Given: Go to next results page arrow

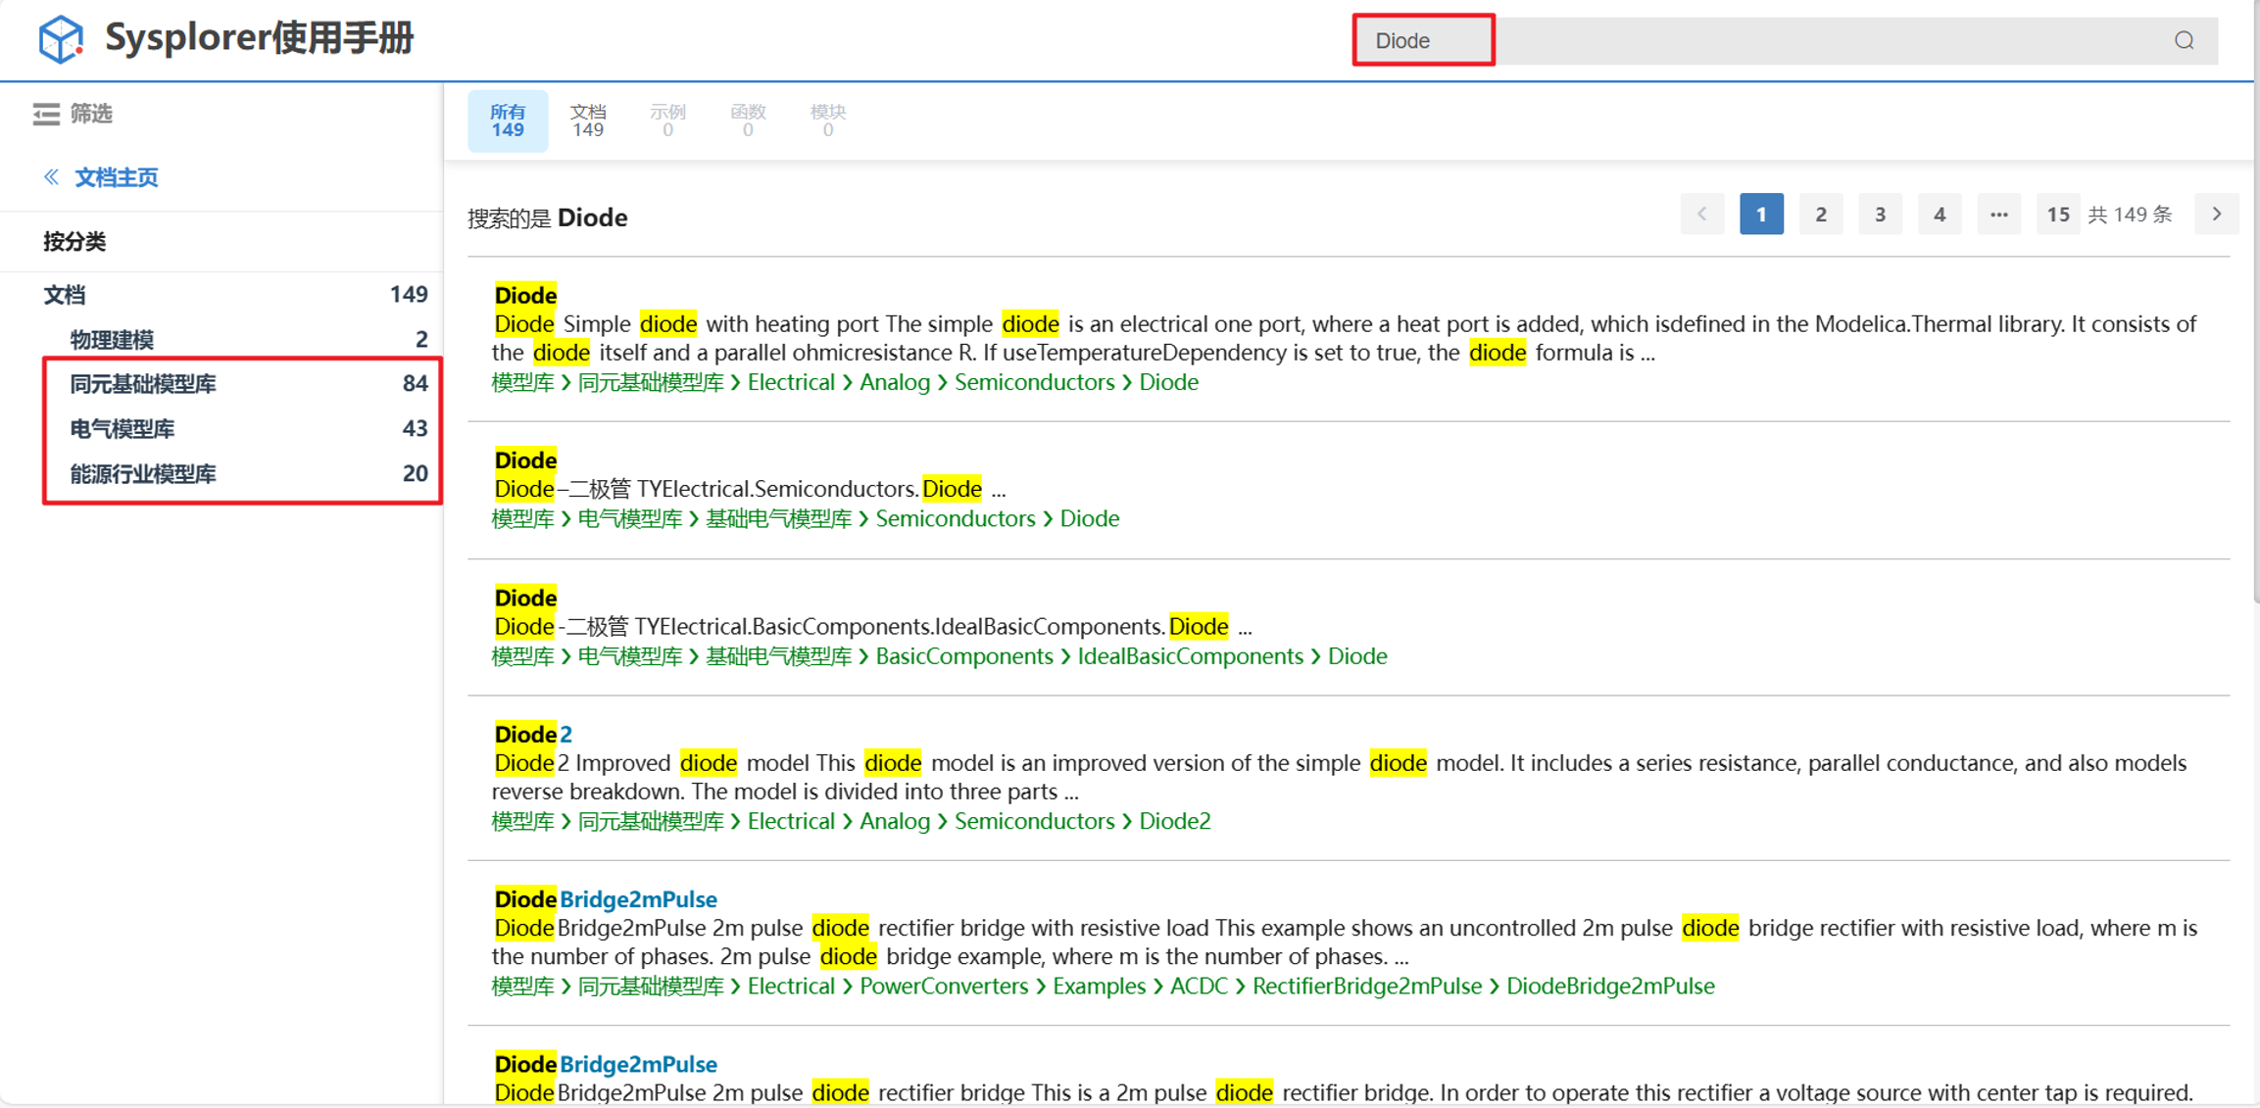Looking at the screenshot, I should [x=2216, y=214].
